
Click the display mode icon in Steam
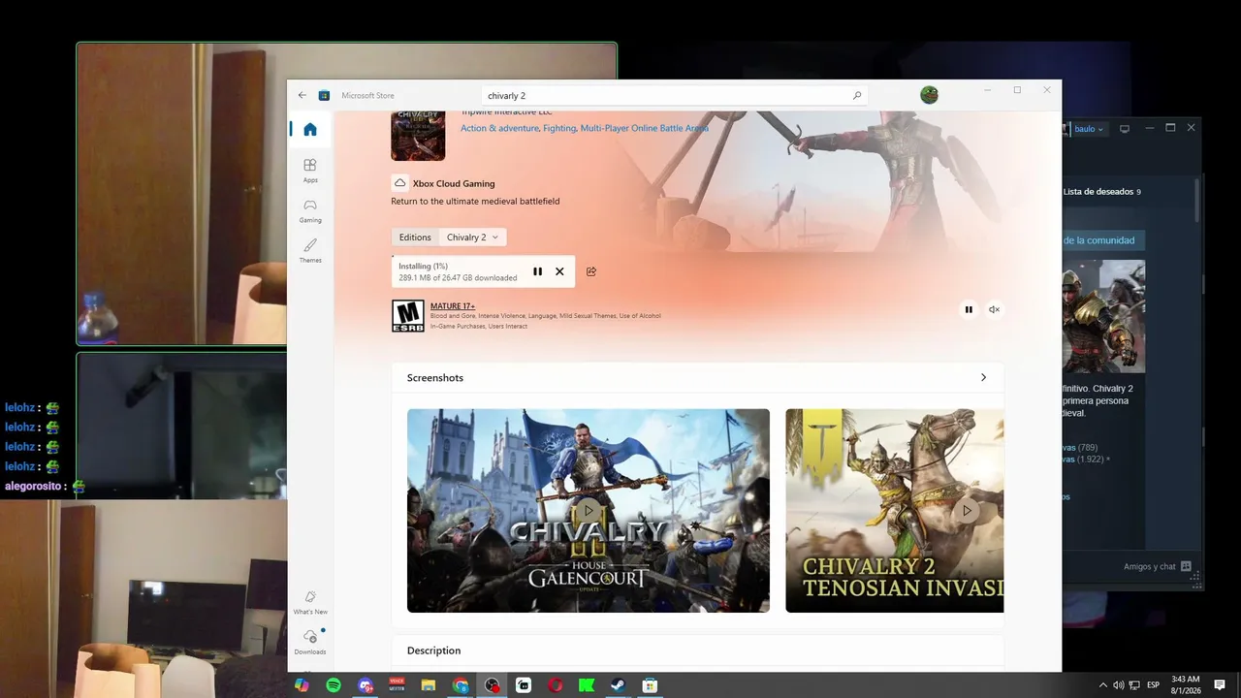1125,129
